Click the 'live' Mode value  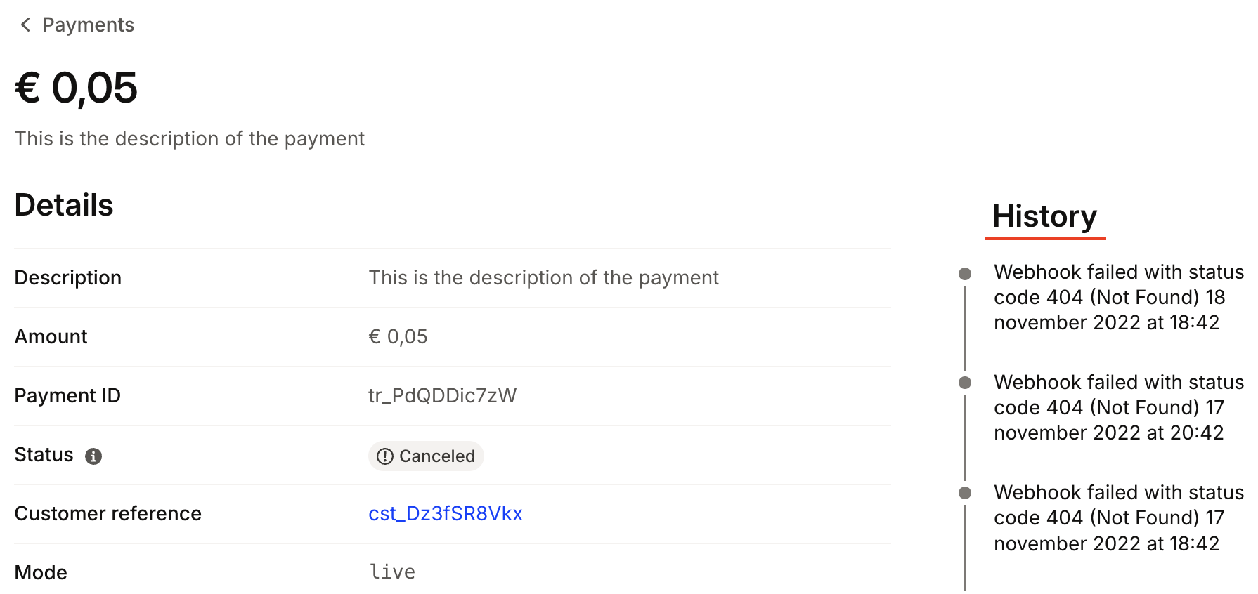(392, 572)
